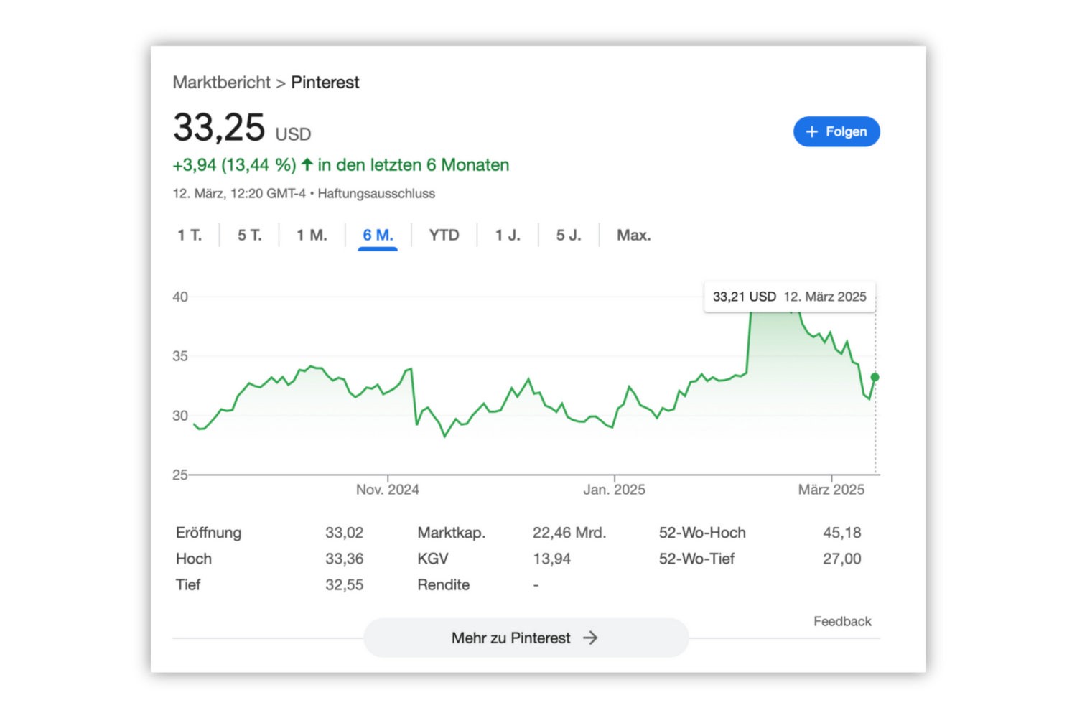The height and width of the screenshot is (718, 1077).
Task: Open the Marktbericht breadcrumb link
Action: click(222, 83)
